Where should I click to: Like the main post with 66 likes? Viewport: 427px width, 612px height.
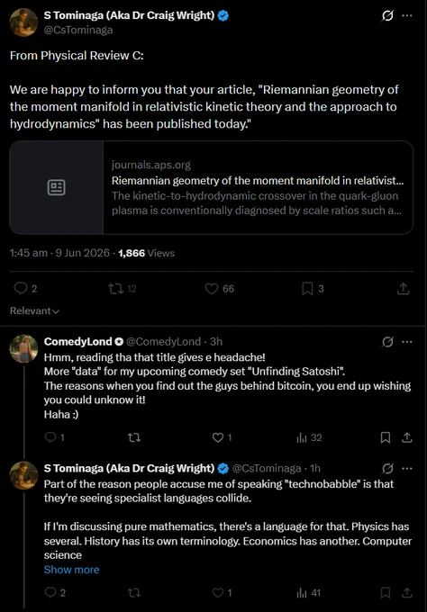[x=219, y=289]
